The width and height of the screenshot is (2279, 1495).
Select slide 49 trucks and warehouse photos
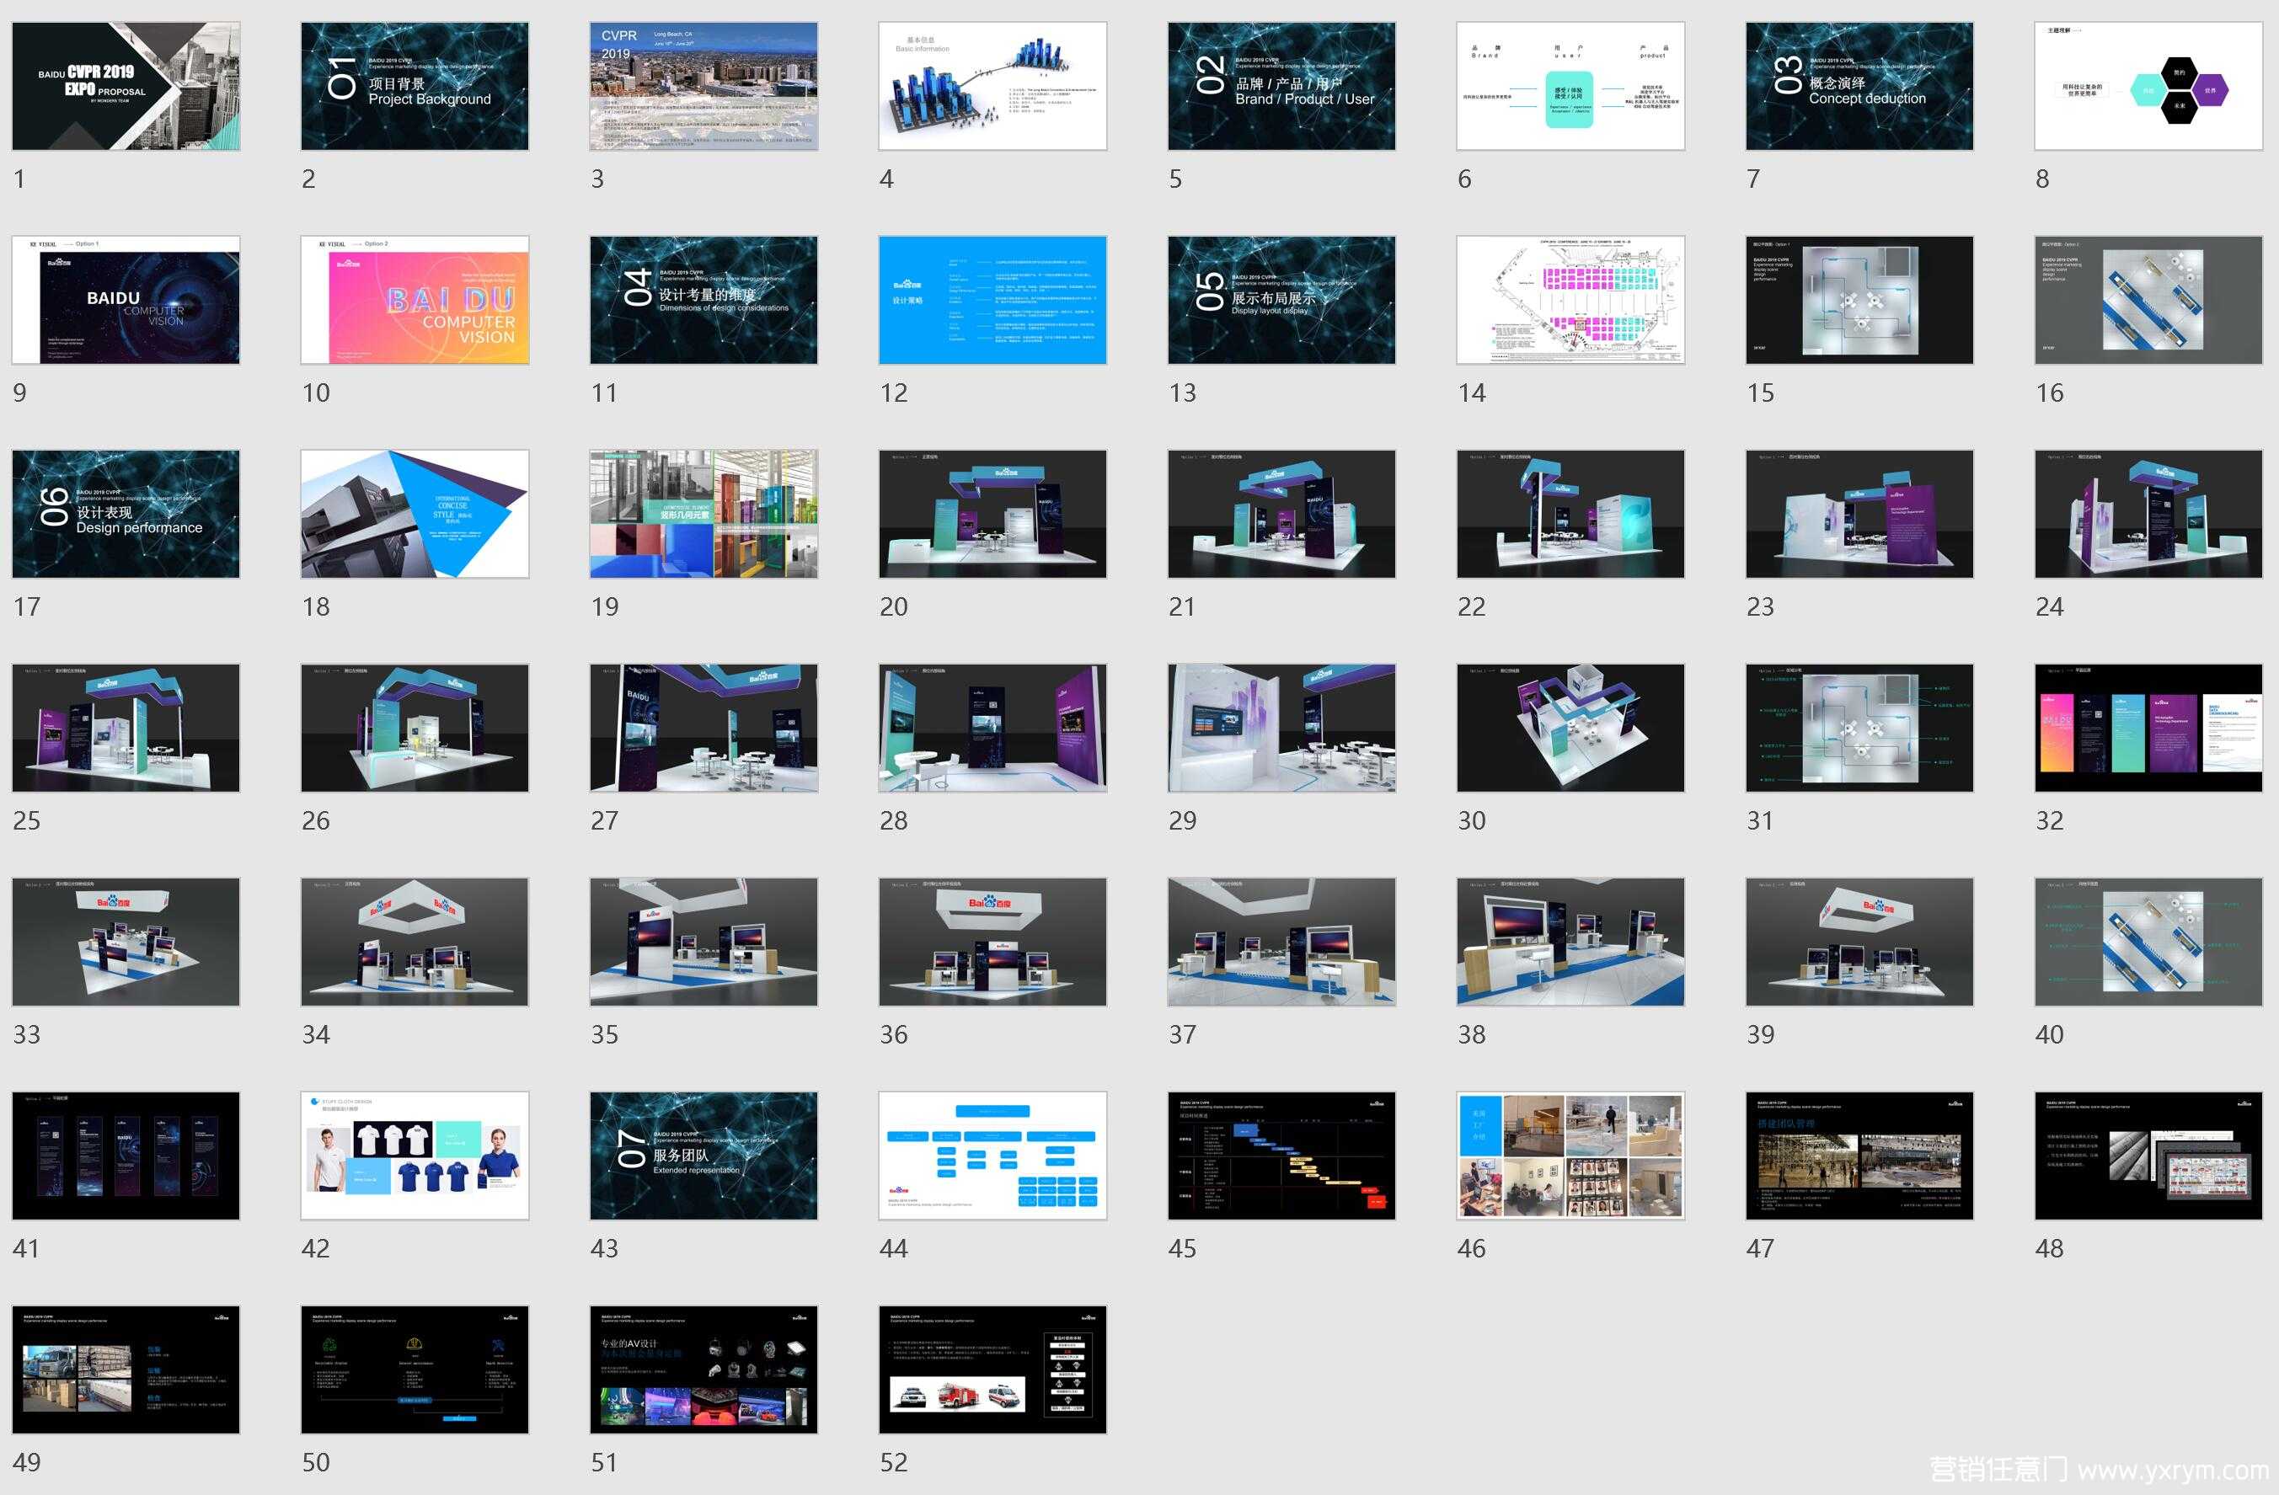point(126,1370)
